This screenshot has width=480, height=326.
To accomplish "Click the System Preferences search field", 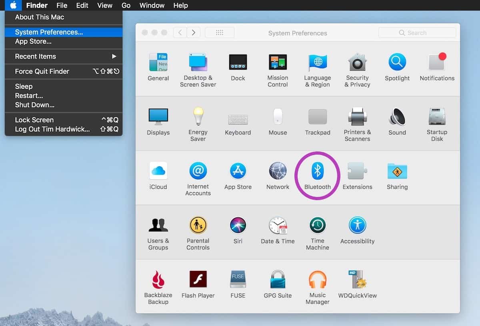I will coord(417,33).
